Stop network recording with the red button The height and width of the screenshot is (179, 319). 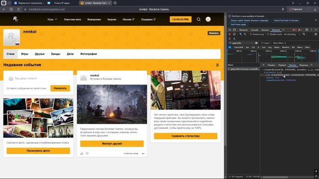click(x=229, y=34)
